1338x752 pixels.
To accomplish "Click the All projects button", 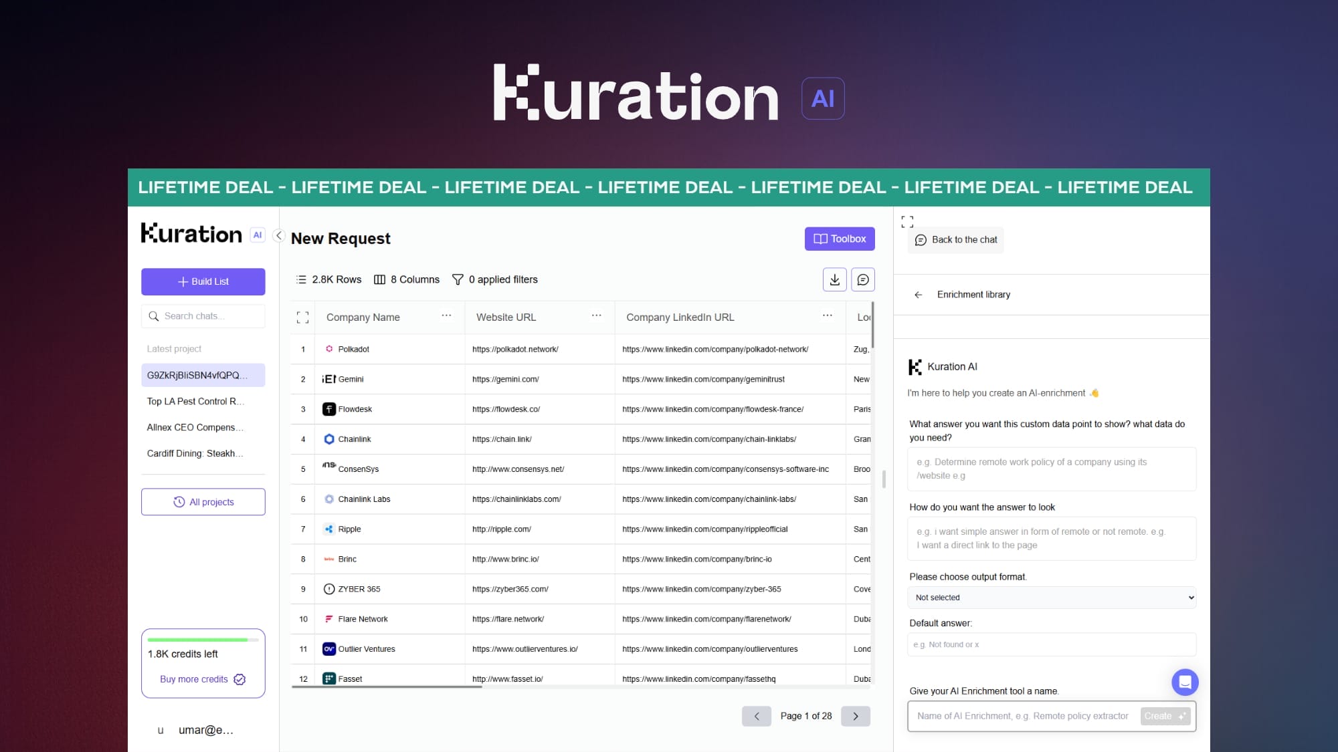I will coord(203,502).
